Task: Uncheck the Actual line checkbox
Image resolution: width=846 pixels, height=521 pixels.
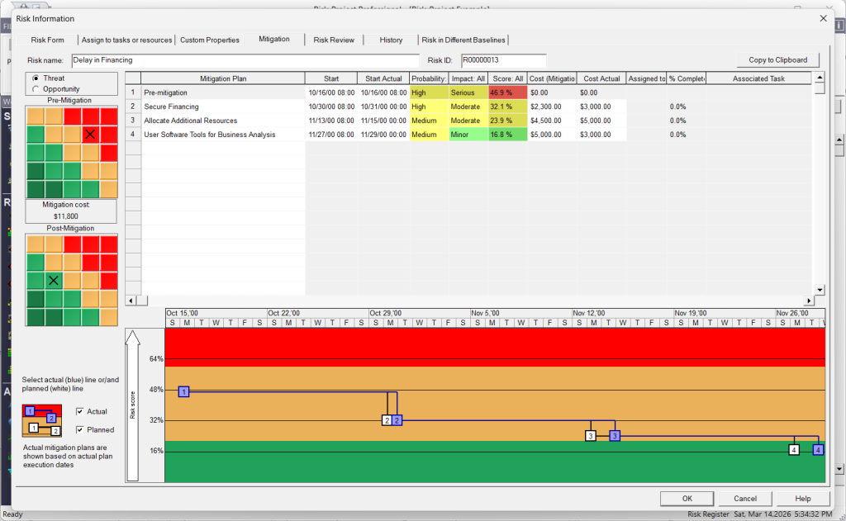Action: click(79, 411)
